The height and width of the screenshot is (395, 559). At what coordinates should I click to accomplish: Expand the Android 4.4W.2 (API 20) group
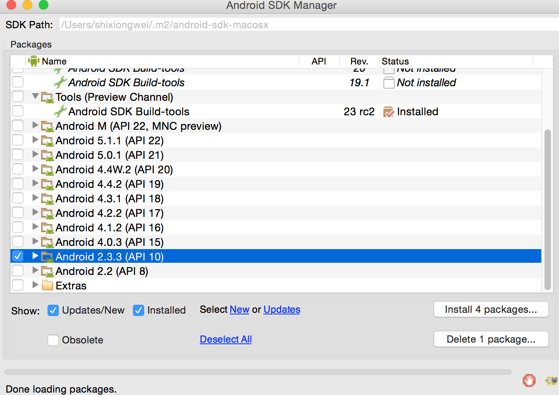[35, 169]
